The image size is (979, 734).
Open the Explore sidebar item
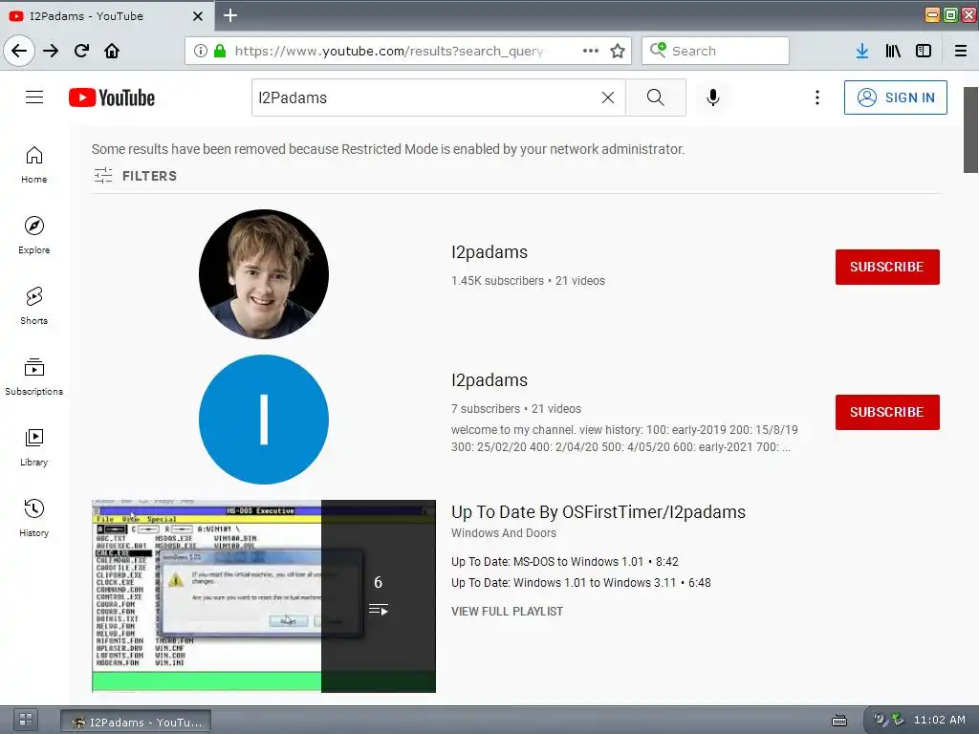[34, 235]
